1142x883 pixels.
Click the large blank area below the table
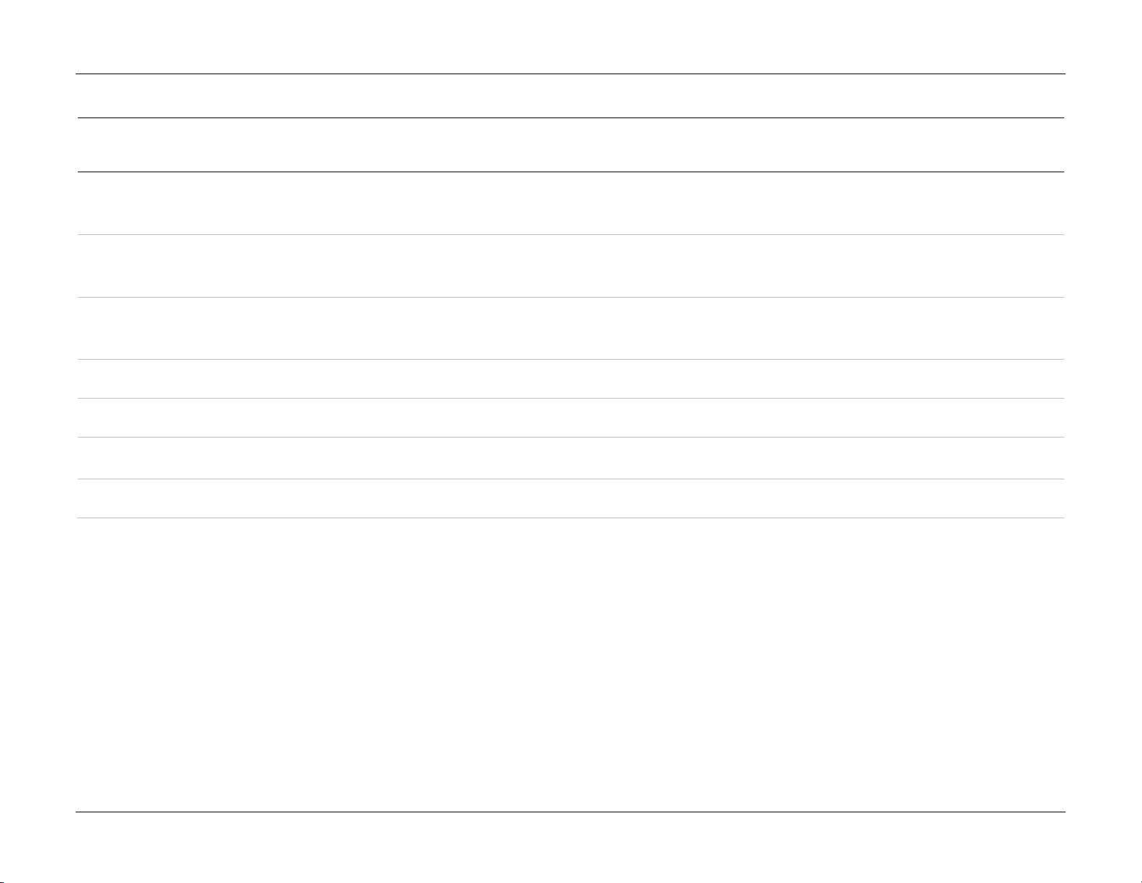pos(571,665)
